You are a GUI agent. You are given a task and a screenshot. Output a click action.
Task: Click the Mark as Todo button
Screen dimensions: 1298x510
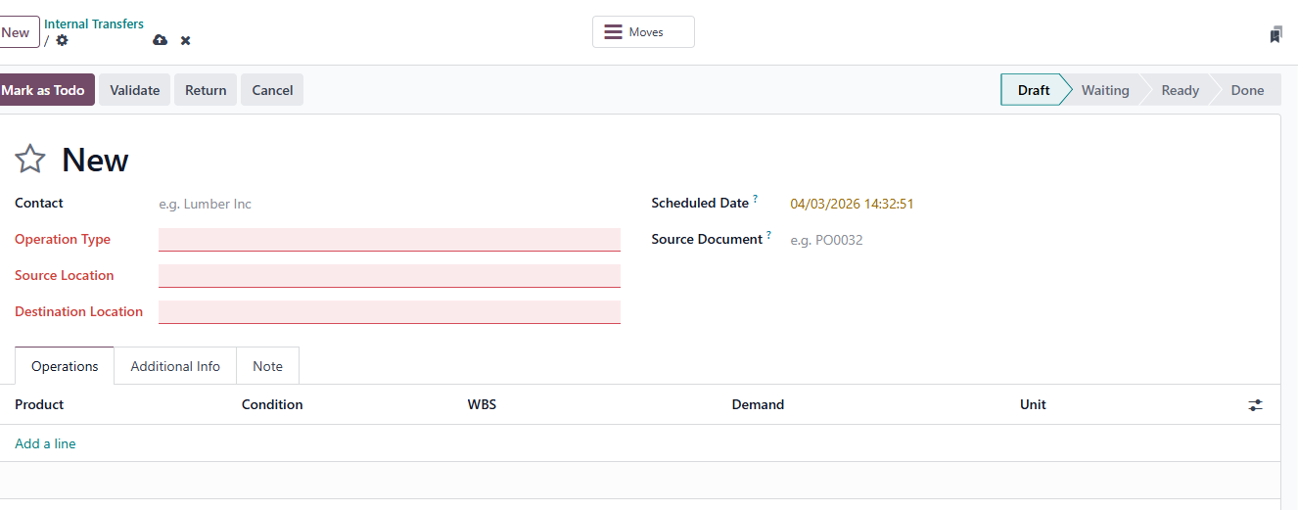click(x=43, y=90)
